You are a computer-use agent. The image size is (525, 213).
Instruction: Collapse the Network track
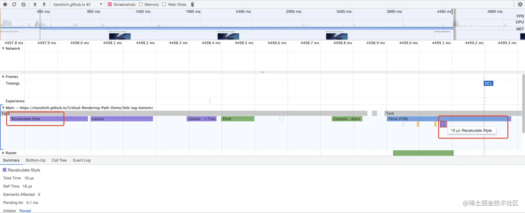tap(3, 48)
